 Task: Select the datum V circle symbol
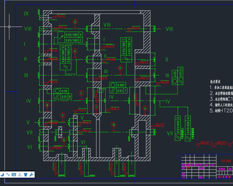point(62,115)
